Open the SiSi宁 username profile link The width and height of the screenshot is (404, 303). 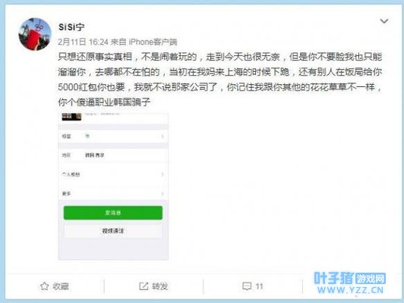(71, 27)
